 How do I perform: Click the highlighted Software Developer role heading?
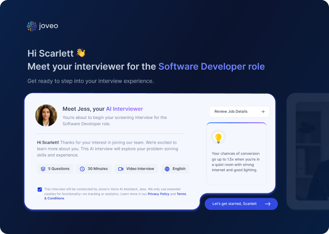tap(212, 66)
